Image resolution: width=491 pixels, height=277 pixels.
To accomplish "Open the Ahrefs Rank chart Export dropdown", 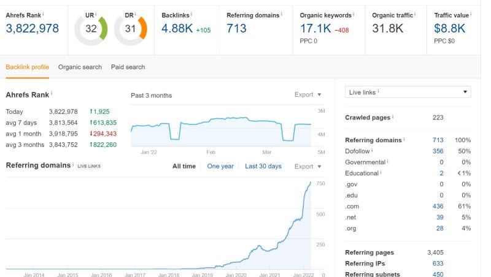I will [x=308, y=95].
